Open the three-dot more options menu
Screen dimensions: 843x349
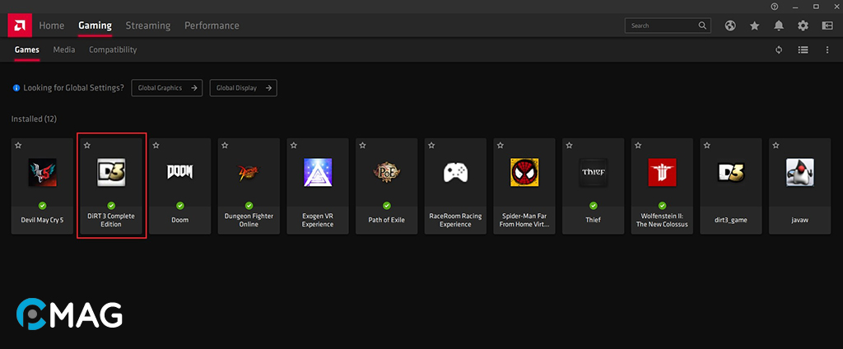point(827,50)
